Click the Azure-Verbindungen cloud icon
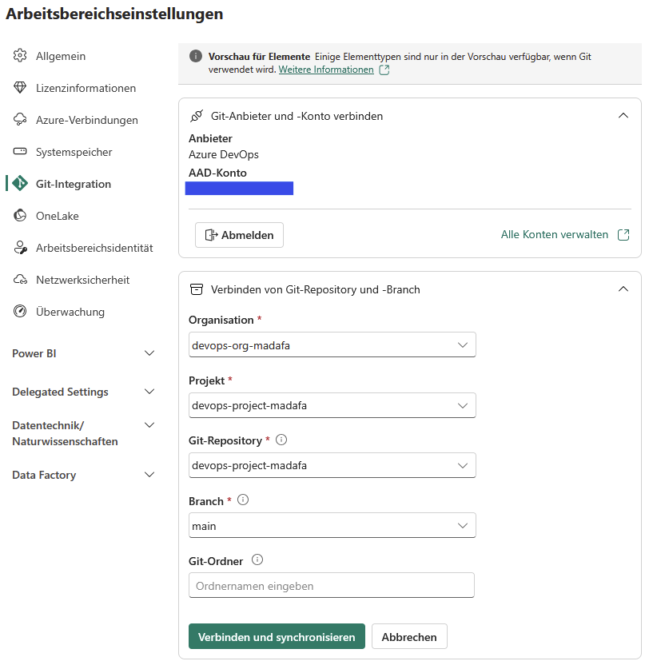Viewport: 649px width, 665px height. tap(20, 120)
